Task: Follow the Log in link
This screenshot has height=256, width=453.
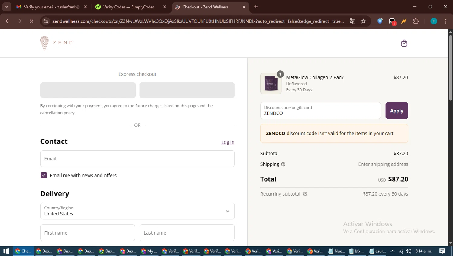Action: click(228, 142)
